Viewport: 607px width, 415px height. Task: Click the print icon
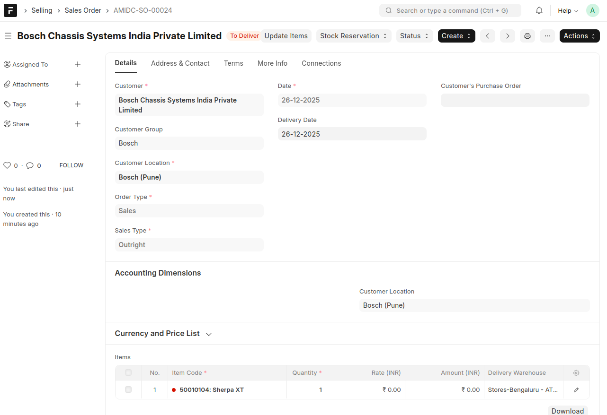[x=527, y=36]
